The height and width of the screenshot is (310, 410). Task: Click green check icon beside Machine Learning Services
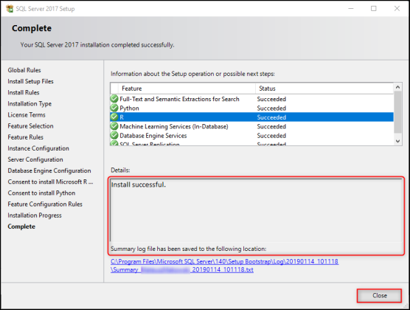[x=114, y=126]
